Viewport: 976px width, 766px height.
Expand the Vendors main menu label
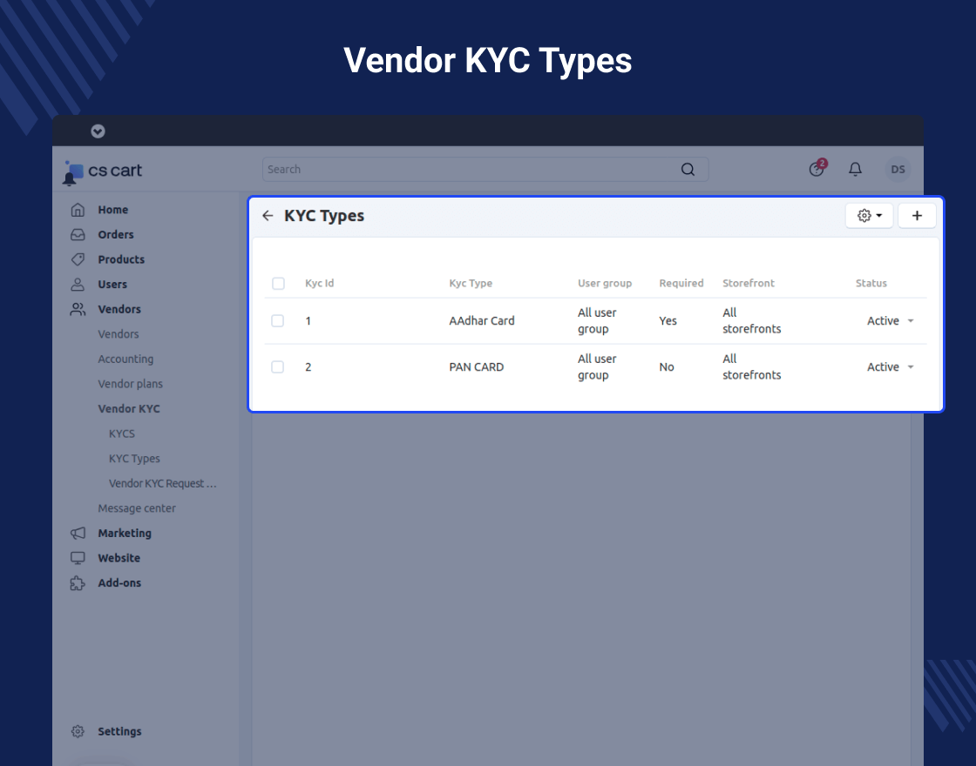[x=119, y=309]
